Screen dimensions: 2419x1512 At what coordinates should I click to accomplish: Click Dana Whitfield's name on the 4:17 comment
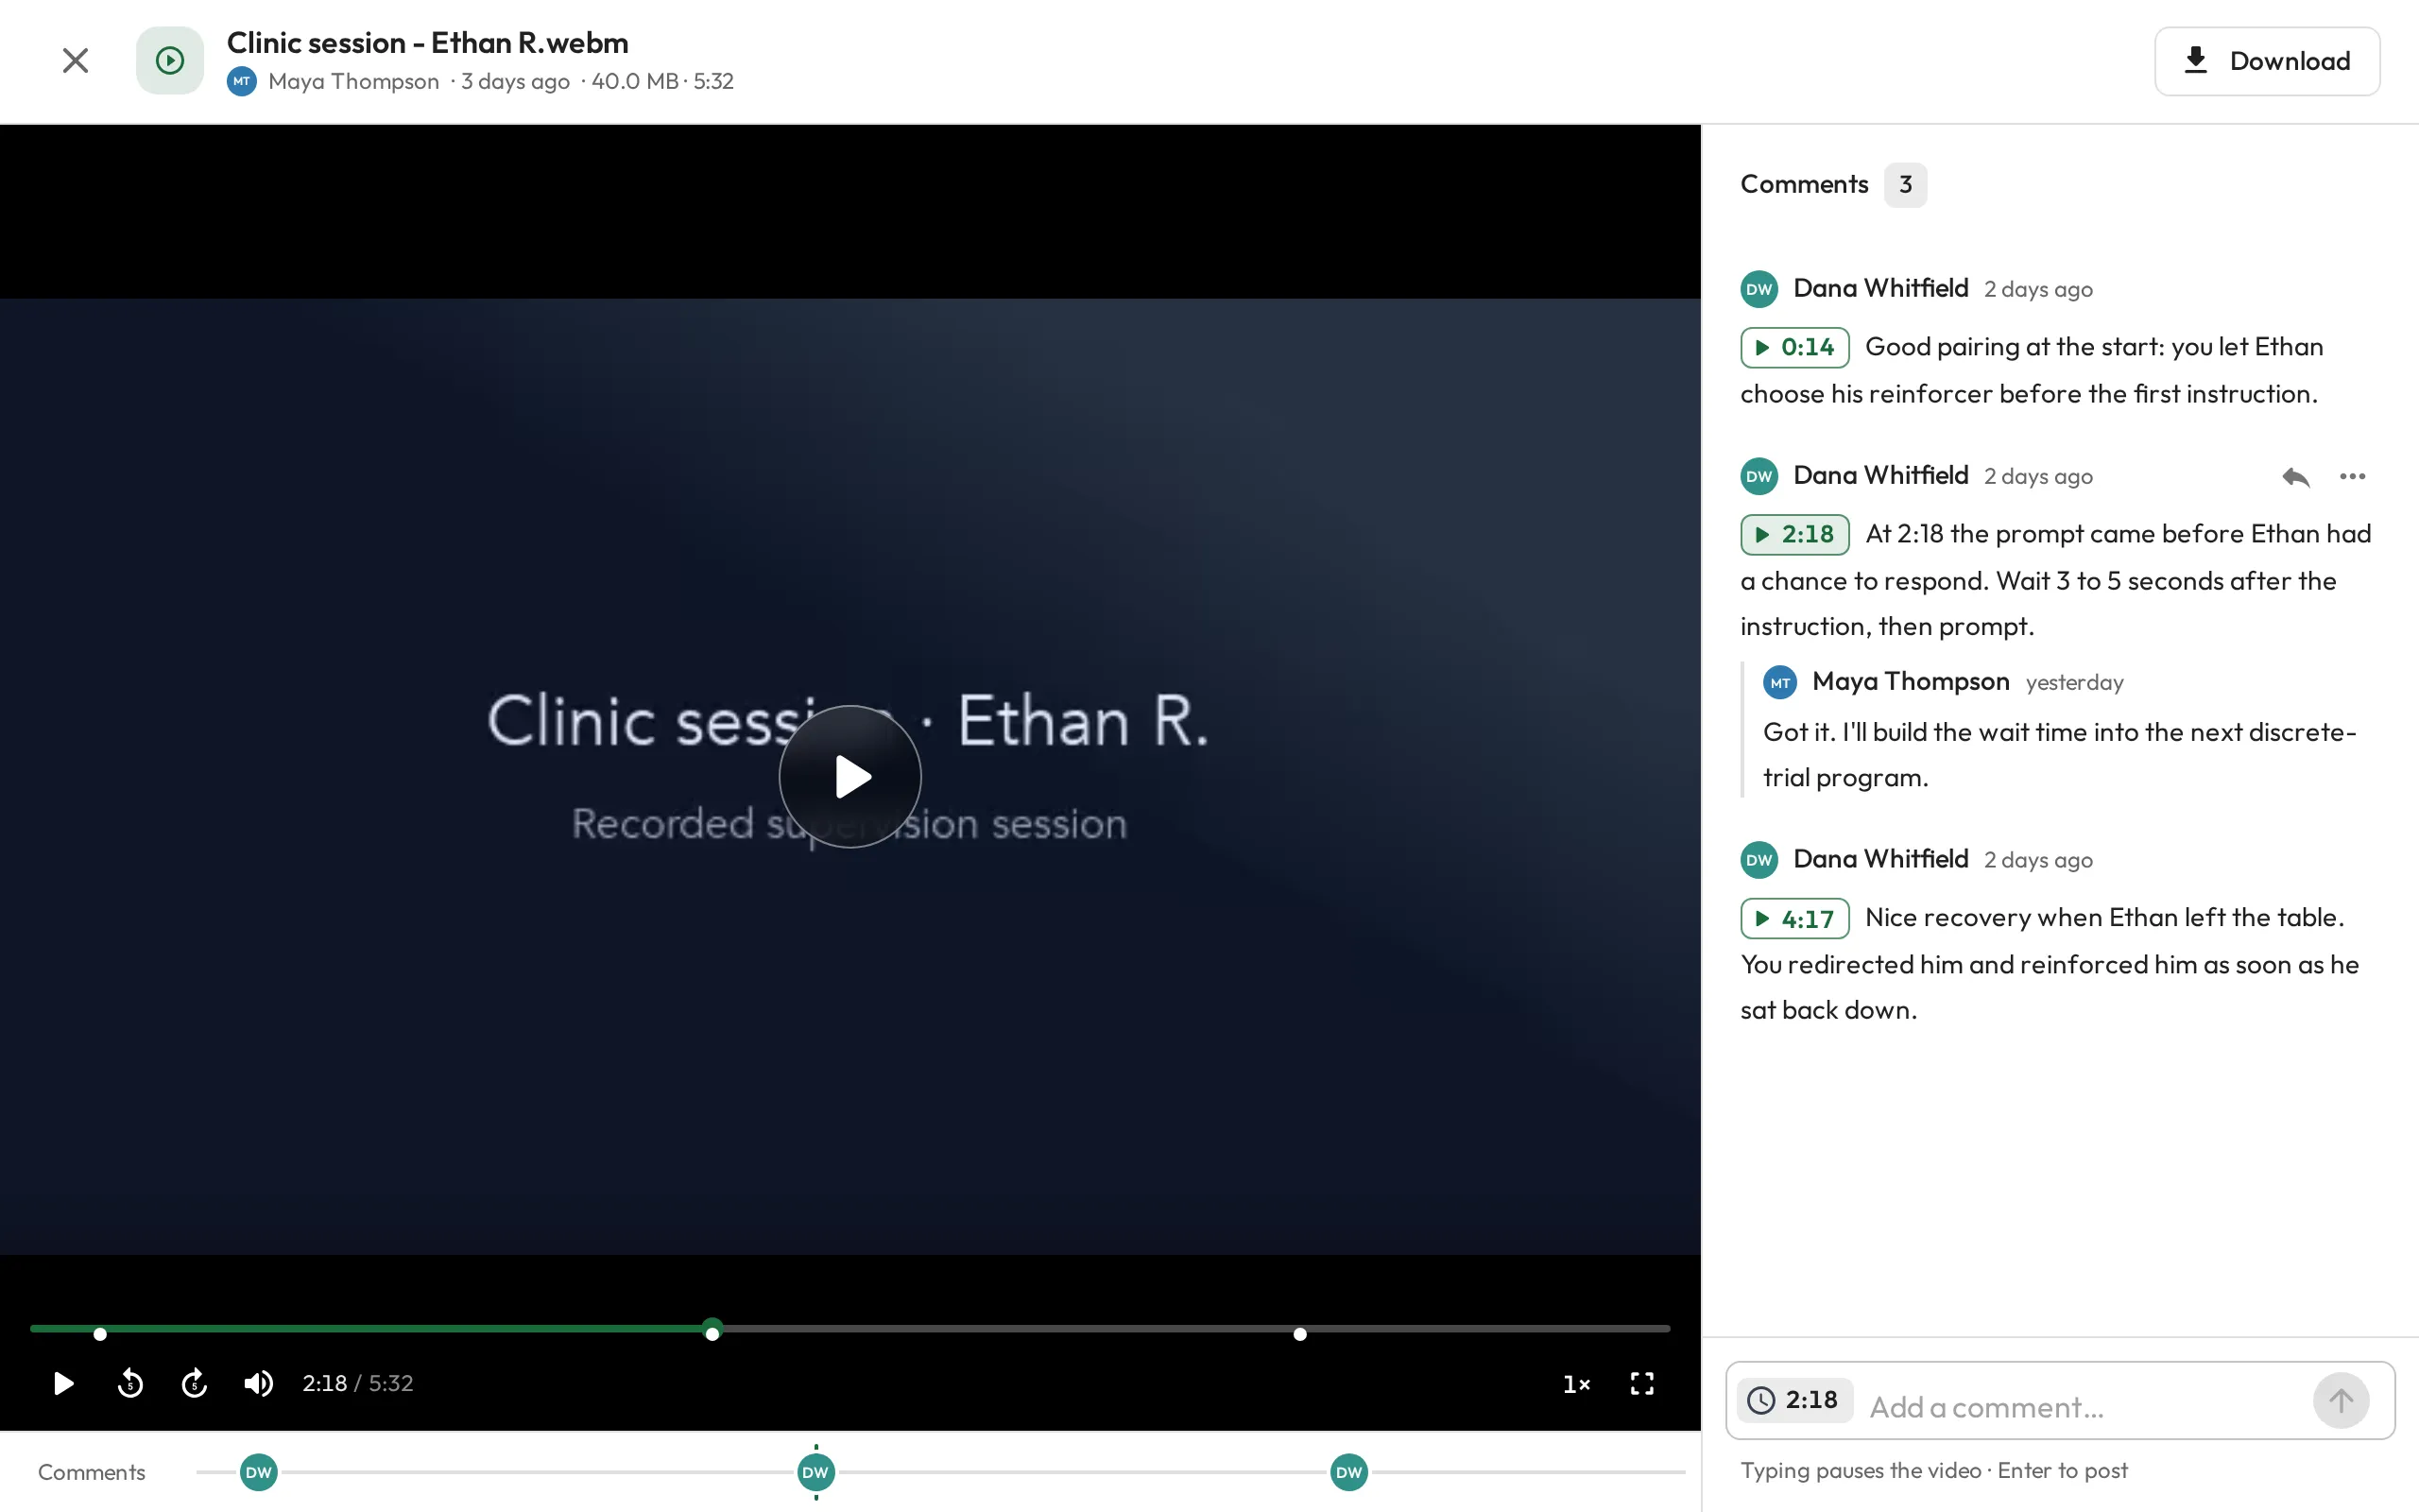point(1880,859)
